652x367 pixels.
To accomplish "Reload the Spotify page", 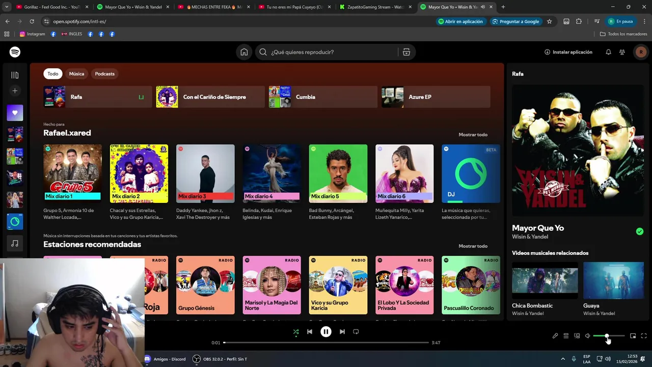I will tap(32, 21).
